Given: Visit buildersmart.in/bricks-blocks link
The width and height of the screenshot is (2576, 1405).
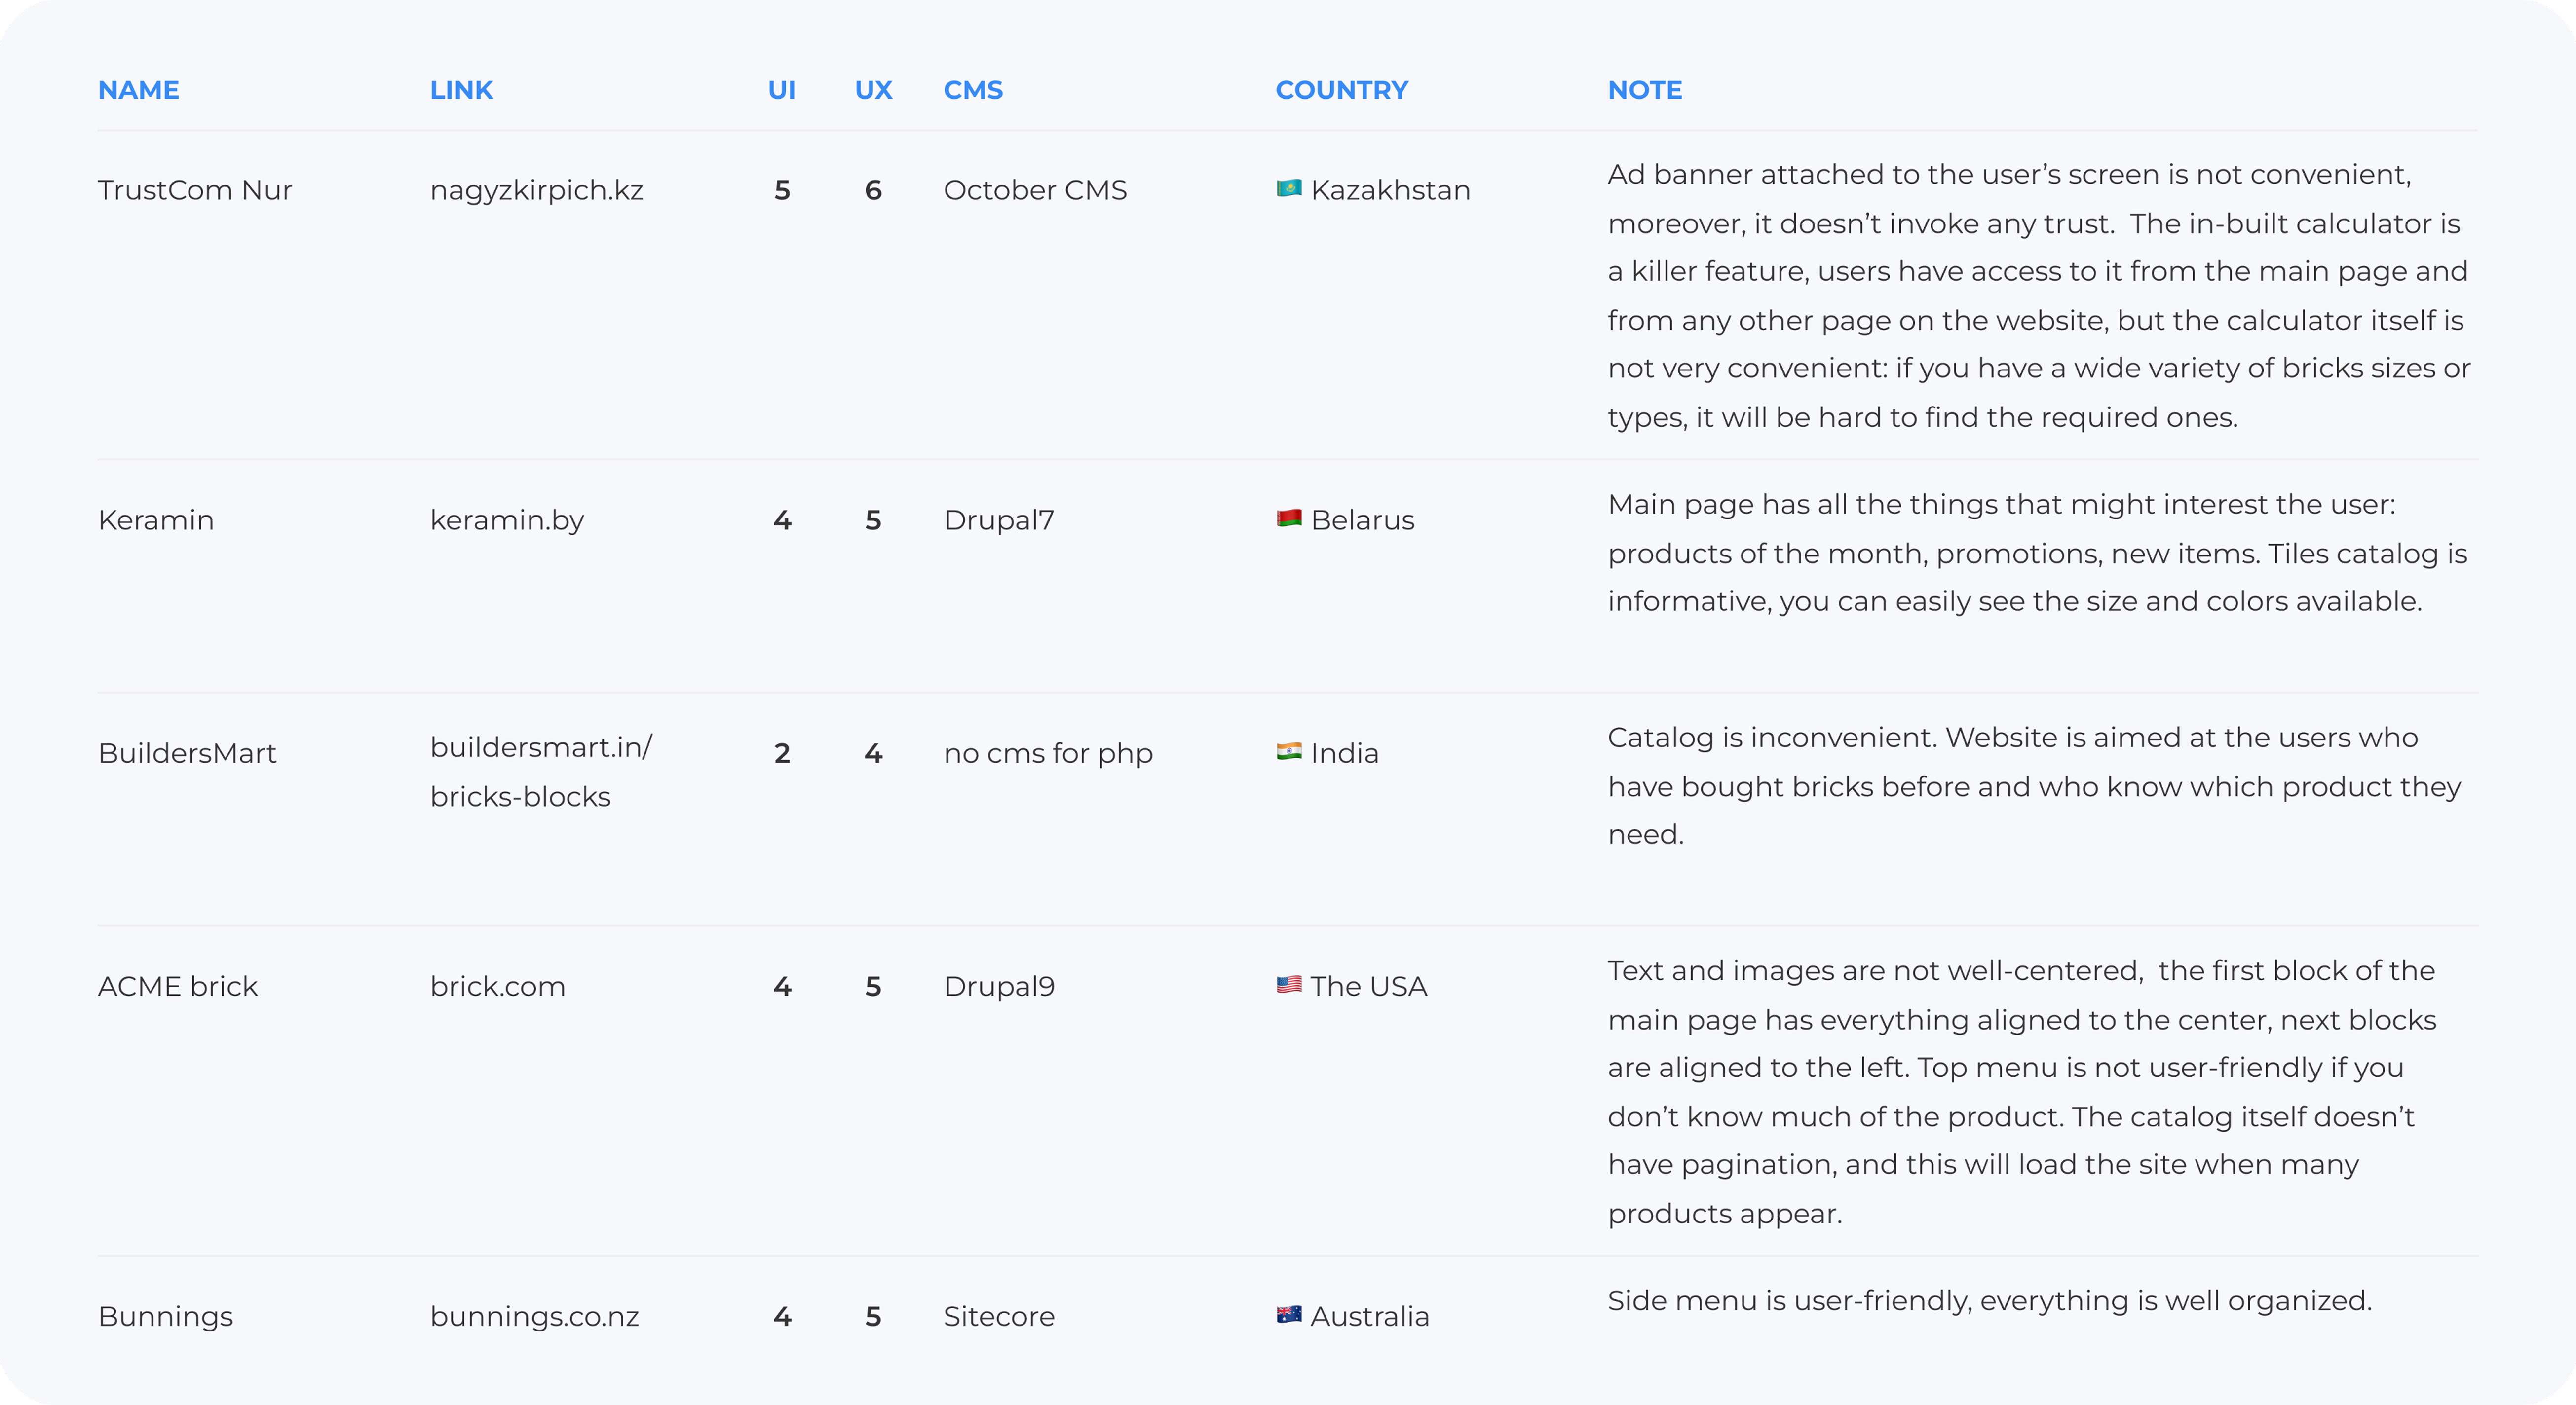Looking at the screenshot, I should click(x=540, y=771).
